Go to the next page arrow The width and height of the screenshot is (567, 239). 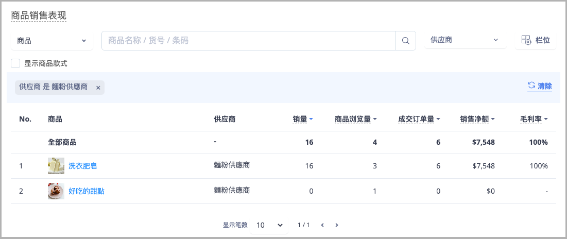(x=337, y=225)
